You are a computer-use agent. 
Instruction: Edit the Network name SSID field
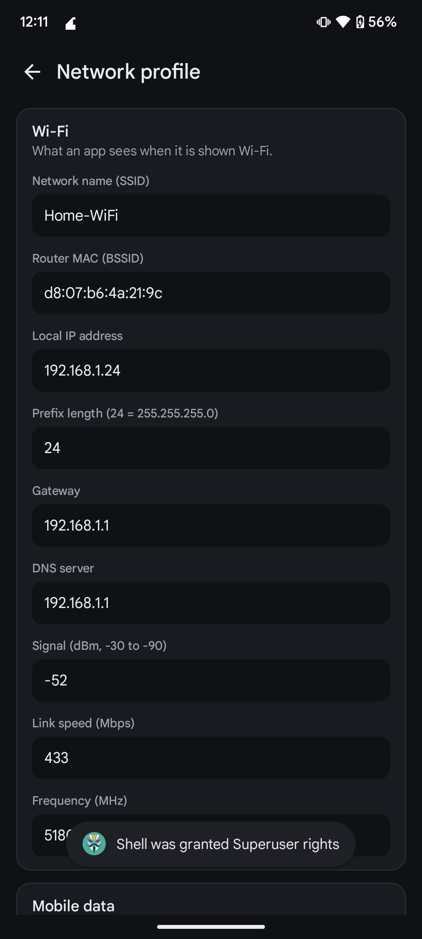coord(211,216)
